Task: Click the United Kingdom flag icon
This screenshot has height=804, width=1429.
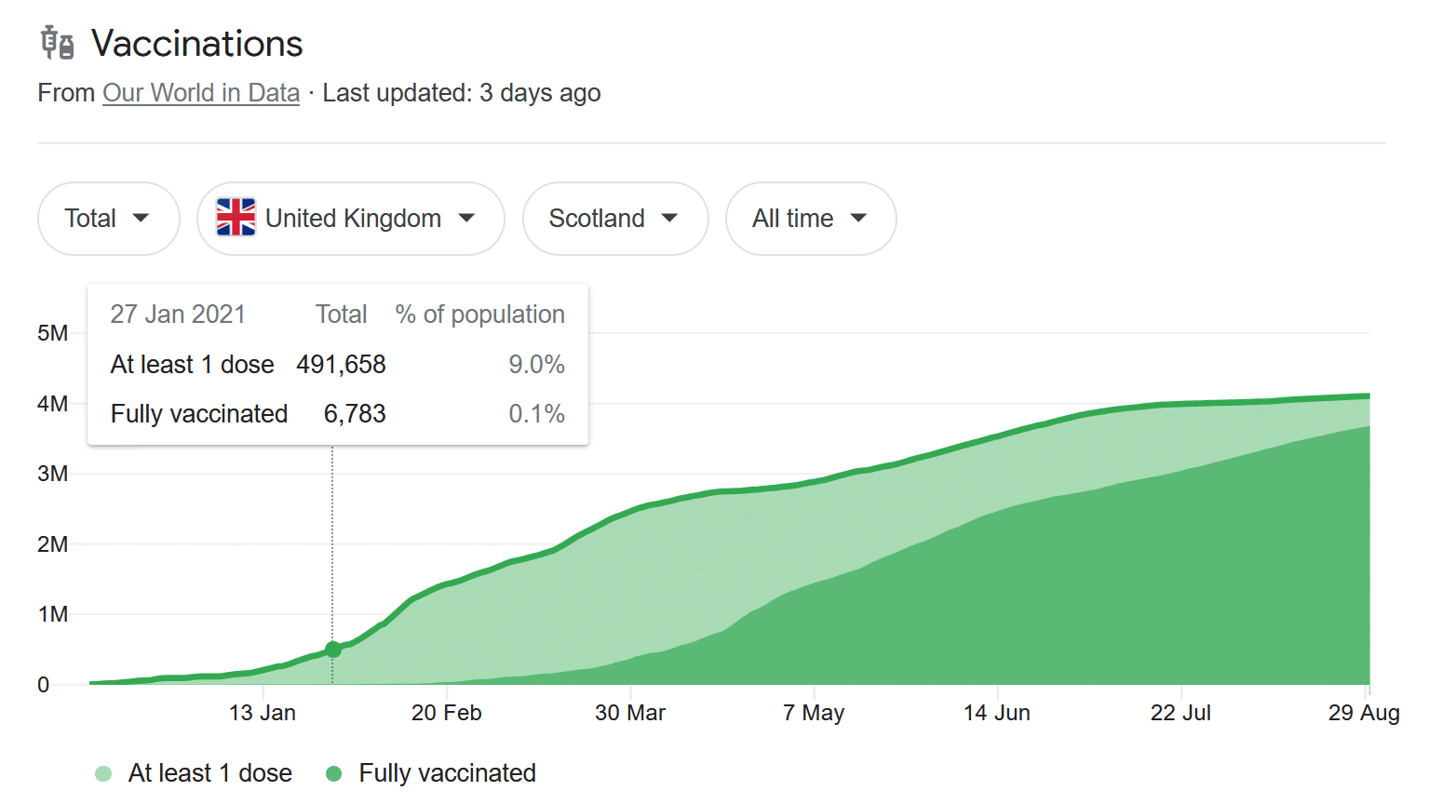Action: 236,218
